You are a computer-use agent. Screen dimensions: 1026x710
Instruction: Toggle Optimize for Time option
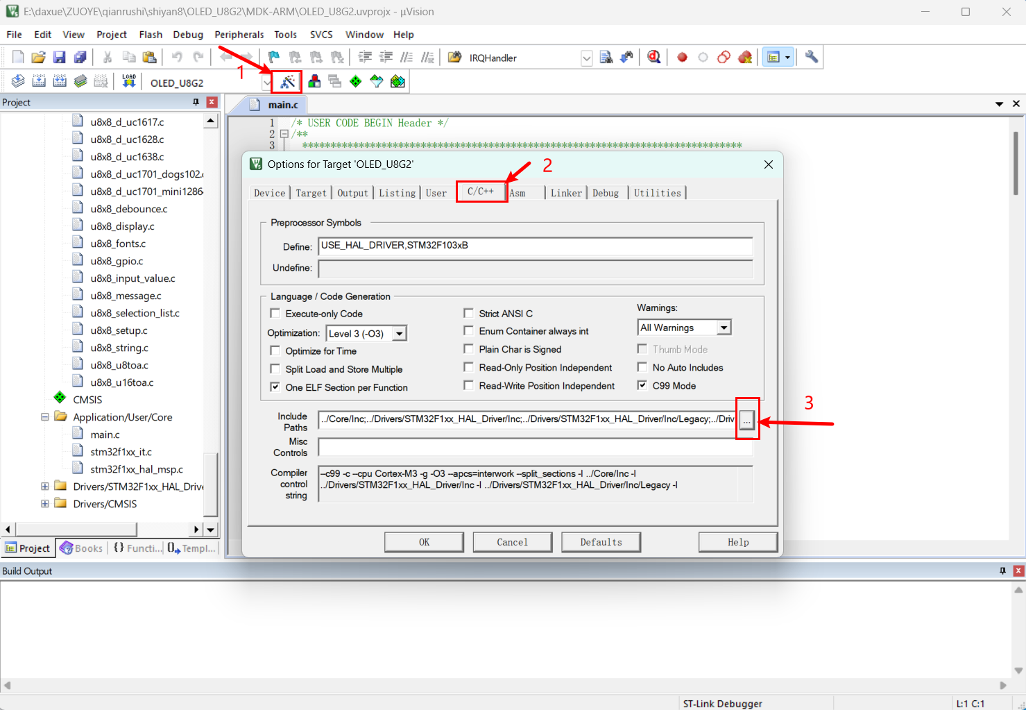click(275, 351)
